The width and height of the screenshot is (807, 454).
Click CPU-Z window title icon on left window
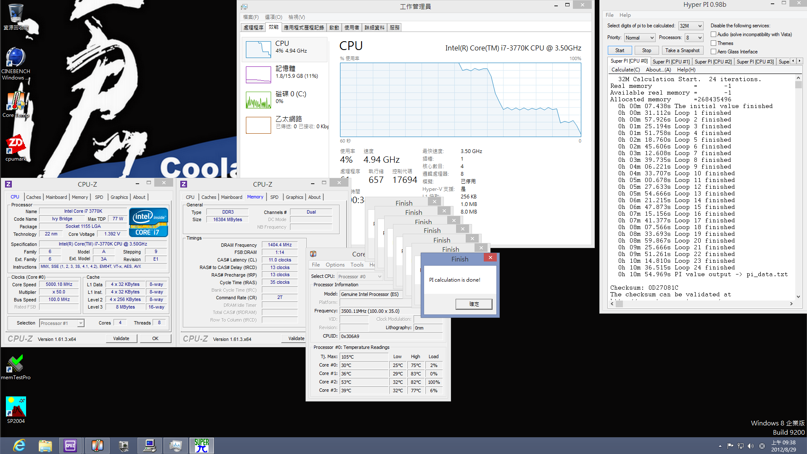coord(8,184)
